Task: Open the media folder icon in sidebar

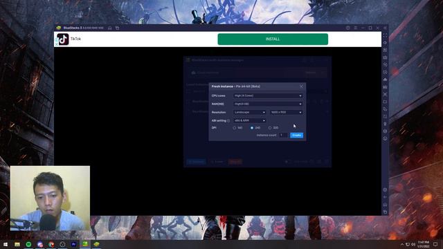Action: [x=385, y=102]
